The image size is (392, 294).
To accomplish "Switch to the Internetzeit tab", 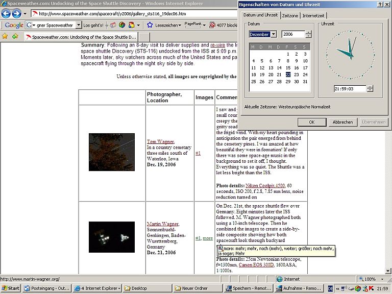I will point(313,16).
